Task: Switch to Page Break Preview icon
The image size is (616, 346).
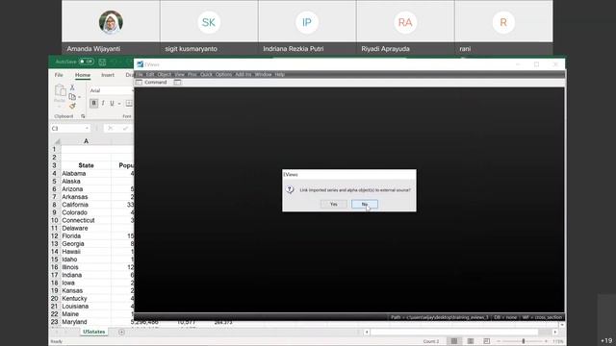Action: [x=487, y=341]
